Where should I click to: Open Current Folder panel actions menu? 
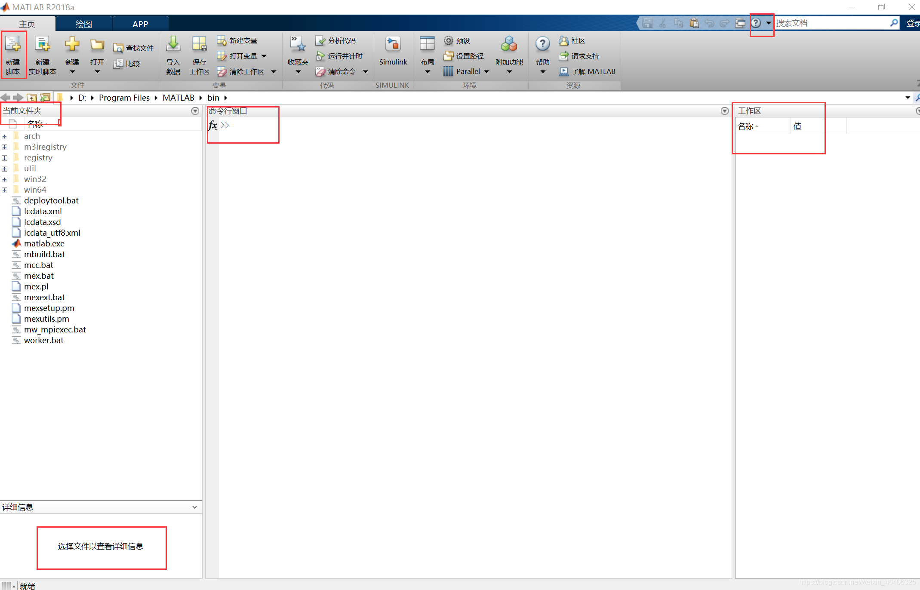click(195, 111)
